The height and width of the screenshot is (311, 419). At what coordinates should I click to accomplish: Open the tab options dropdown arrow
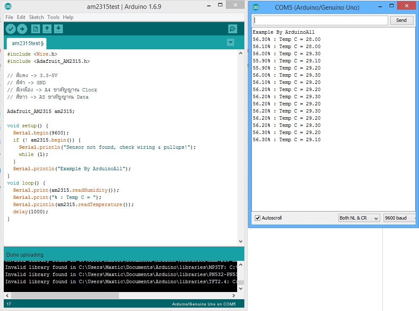pyautogui.click(x=231, y=43)
